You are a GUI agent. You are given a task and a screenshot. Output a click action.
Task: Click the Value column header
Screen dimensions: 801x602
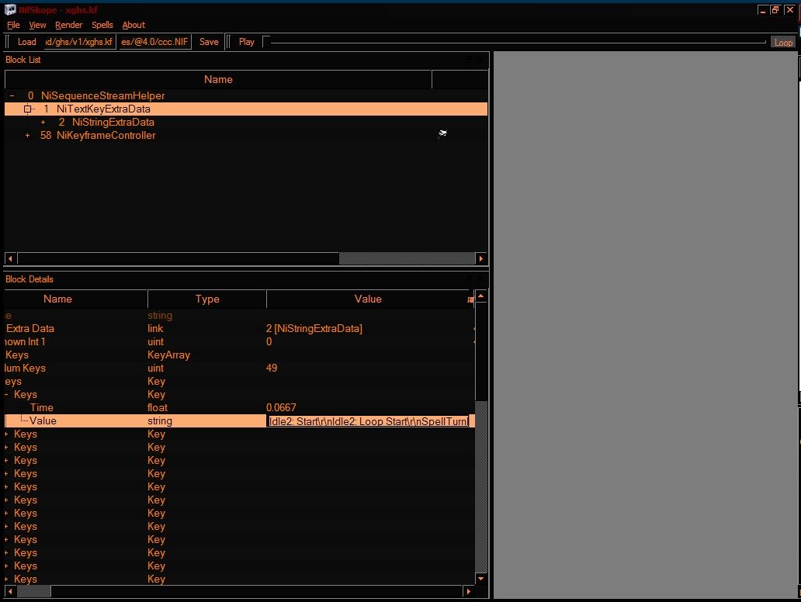point(368,299)
